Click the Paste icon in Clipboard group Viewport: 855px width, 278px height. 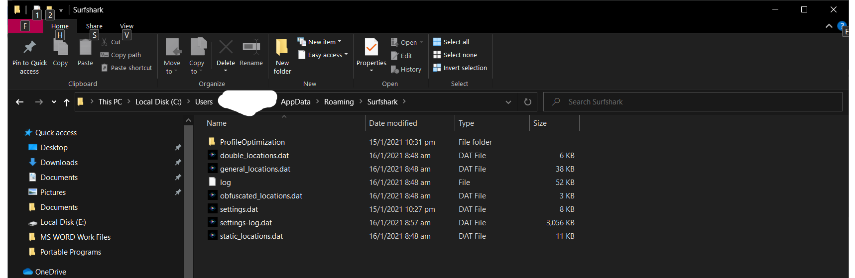coord(85,48)
